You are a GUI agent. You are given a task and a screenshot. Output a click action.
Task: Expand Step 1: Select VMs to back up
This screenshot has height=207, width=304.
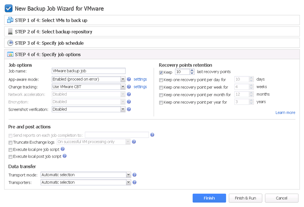[x=152, y=20]
